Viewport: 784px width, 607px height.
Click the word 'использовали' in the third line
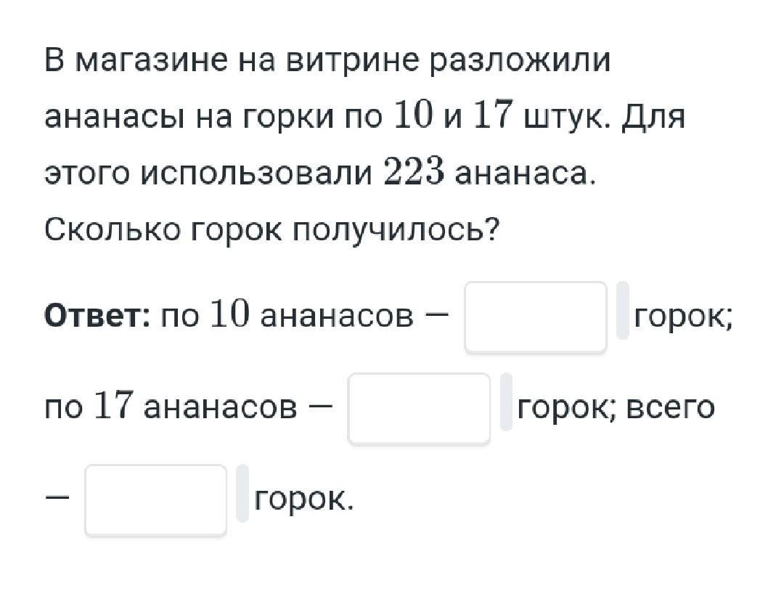(256, 174)
